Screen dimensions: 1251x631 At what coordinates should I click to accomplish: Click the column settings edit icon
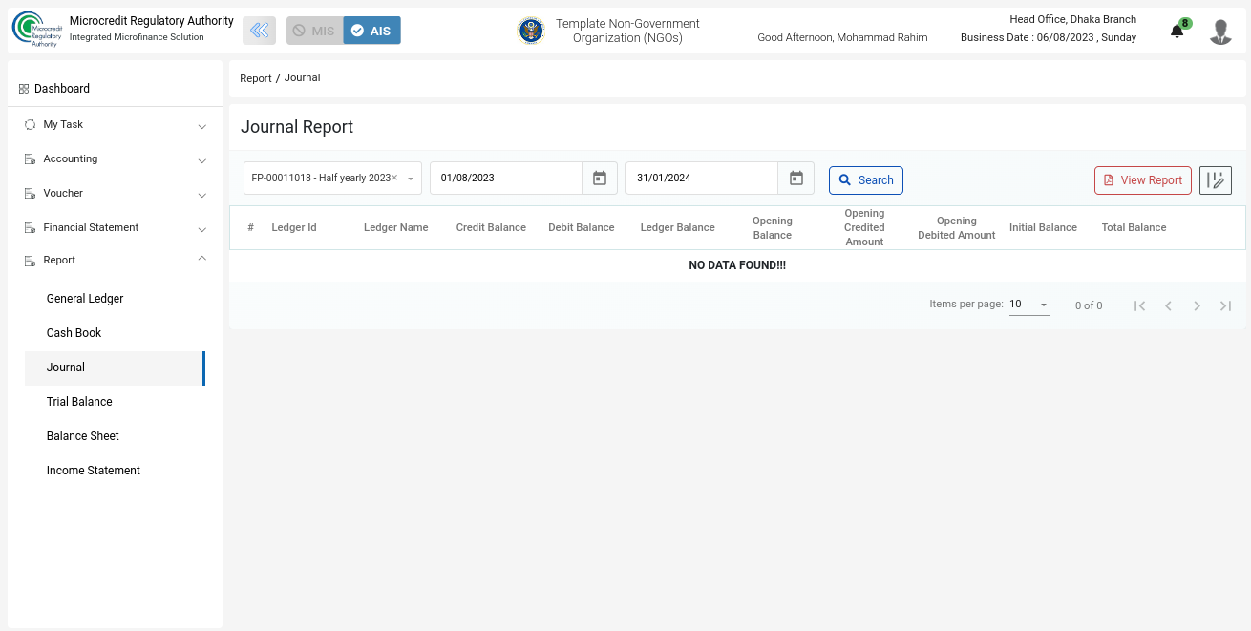point(1215,180)
